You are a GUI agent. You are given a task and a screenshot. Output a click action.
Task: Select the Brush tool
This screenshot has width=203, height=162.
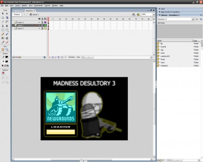point(7,34)
